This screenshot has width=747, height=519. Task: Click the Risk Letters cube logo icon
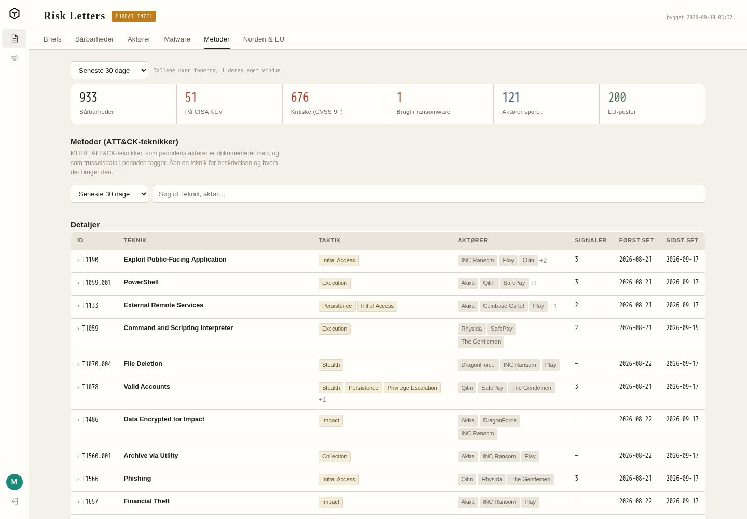(x=15, y=13)
